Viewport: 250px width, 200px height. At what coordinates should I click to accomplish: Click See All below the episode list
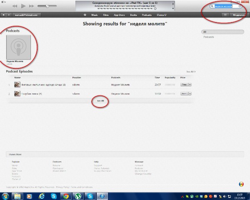pos(100,101)
